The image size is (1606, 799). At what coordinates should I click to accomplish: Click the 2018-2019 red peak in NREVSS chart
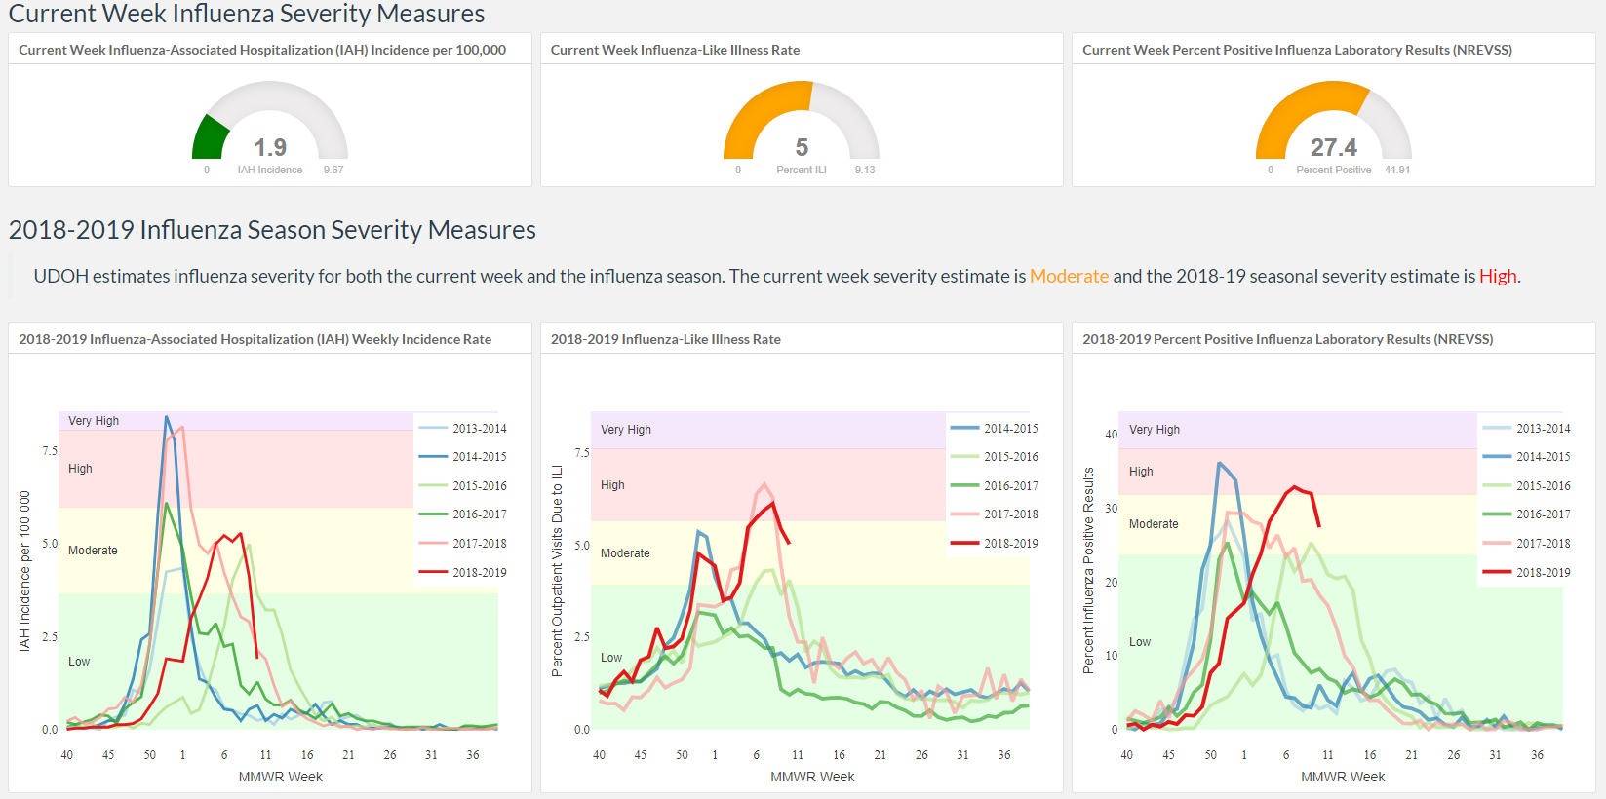1295,487
